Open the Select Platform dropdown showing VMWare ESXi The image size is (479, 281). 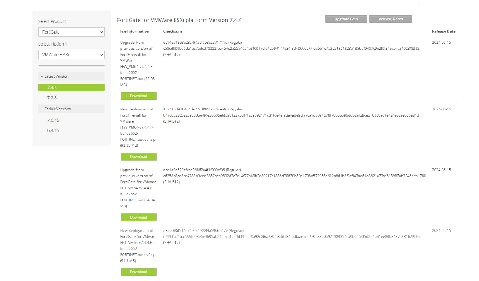click(71, 55)
